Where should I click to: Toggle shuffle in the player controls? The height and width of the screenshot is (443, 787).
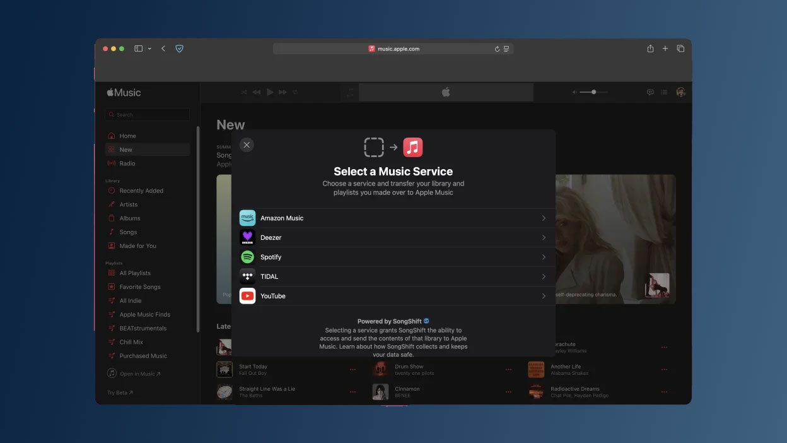point(244,92)
